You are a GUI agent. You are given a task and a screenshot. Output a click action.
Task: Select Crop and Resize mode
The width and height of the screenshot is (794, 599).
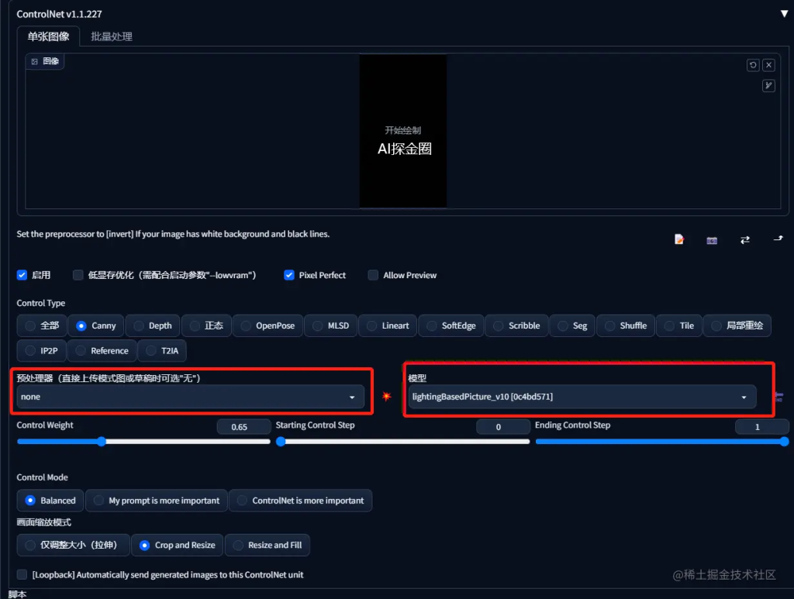point(178,545)
